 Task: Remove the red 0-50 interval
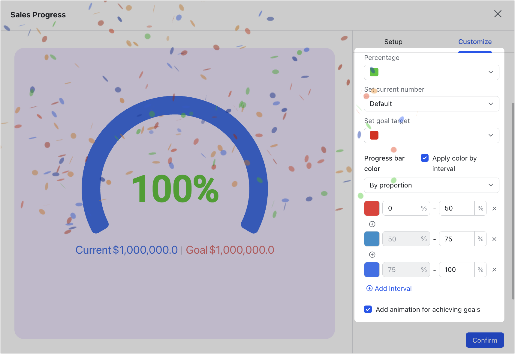click(x=494, y=208)
